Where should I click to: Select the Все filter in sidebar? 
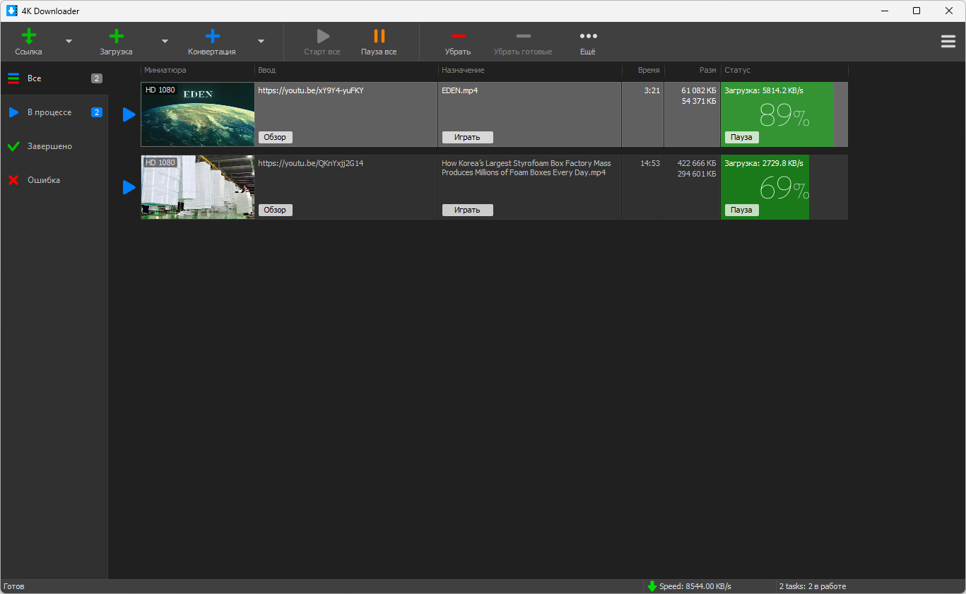pos(54,78)
